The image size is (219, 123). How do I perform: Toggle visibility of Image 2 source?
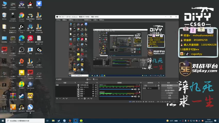93,92
